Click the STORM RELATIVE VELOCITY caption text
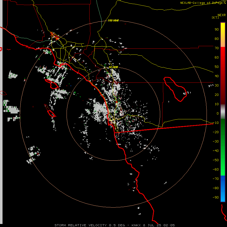 coord(80,225)
